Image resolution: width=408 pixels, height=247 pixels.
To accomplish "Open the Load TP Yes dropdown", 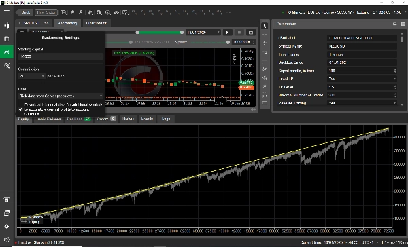I will (x=362, y=79).
